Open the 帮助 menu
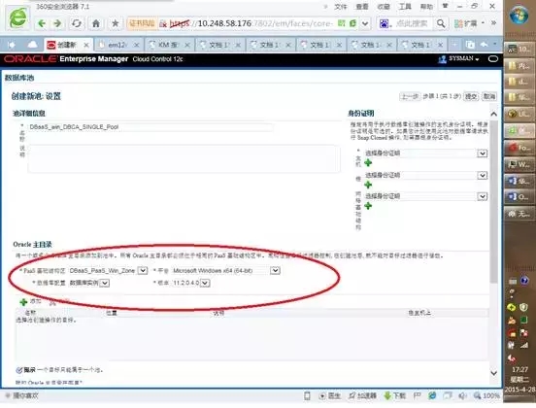 (426, 7)
